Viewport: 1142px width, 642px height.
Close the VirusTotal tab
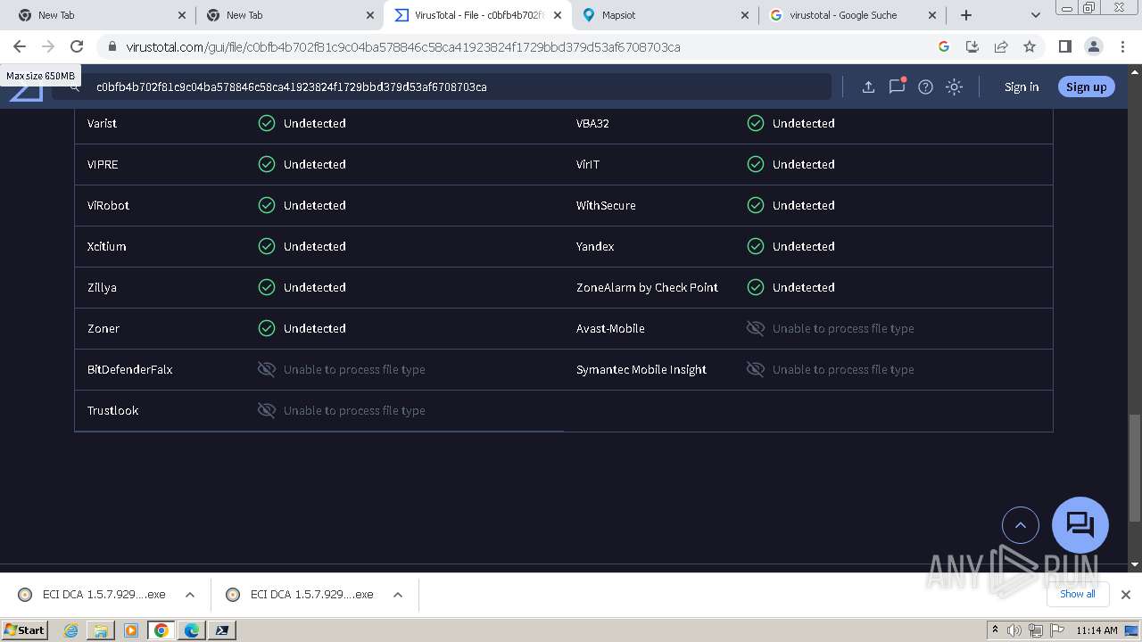(558, 15)
